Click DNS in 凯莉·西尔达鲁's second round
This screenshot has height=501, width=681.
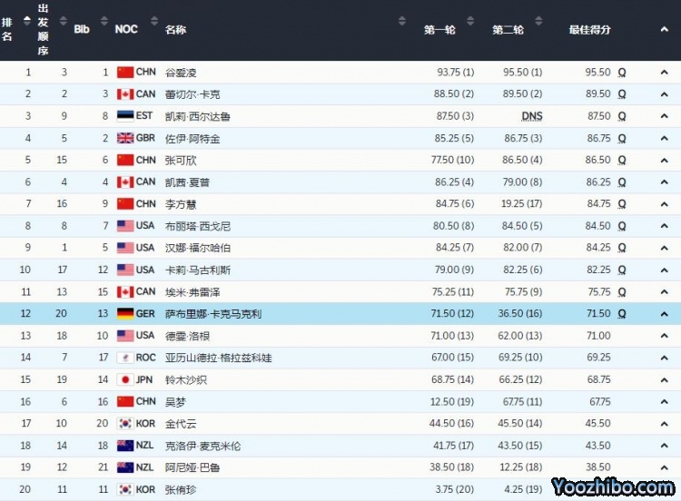[532, 116]
